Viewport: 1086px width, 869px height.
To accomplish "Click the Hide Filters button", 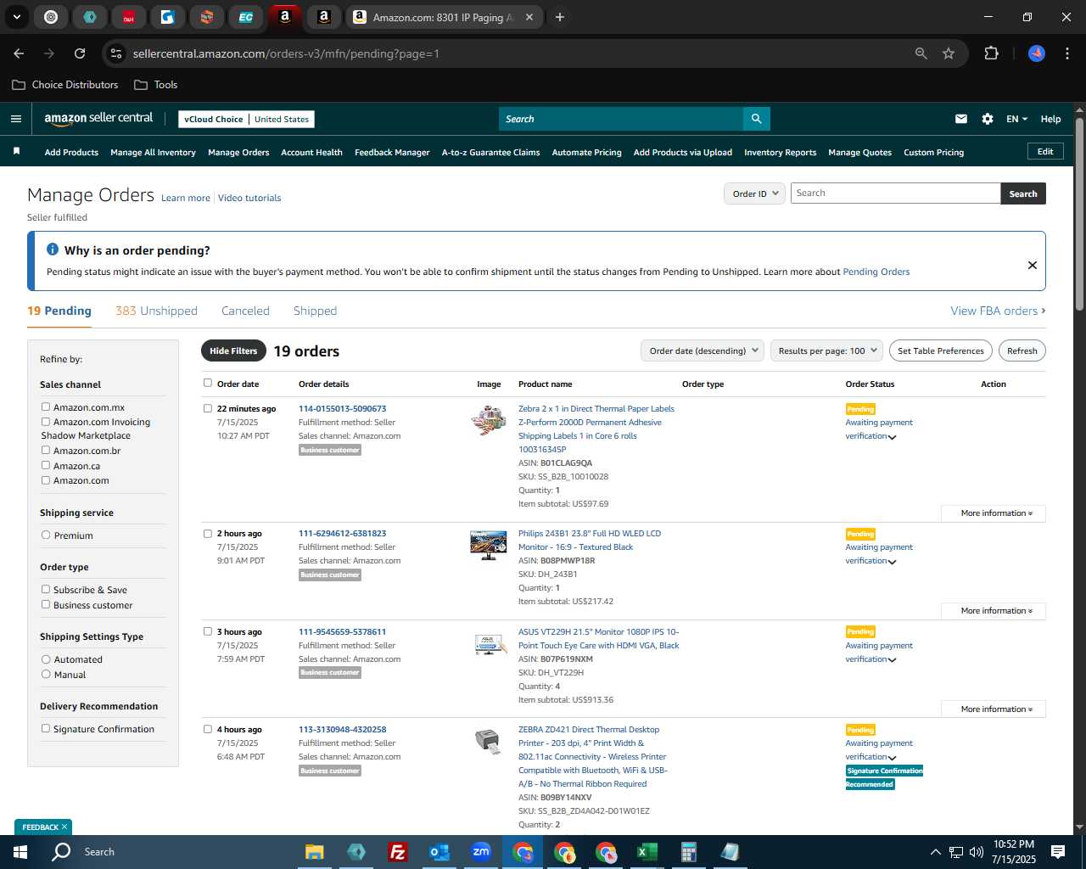I will tap(233, 350).
